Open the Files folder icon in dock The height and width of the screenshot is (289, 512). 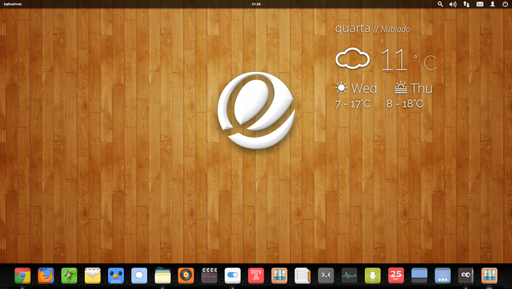(163, 275)
